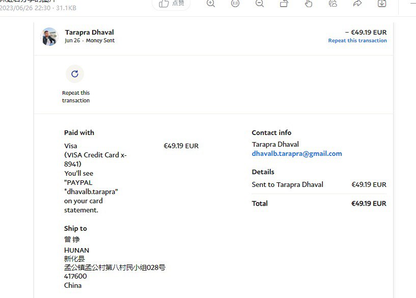Click the curved-arrow share icon
Screen dimensions: 416x298
(x=357, y=4)
